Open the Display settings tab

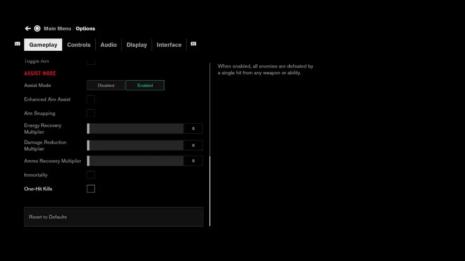[137, 45]
